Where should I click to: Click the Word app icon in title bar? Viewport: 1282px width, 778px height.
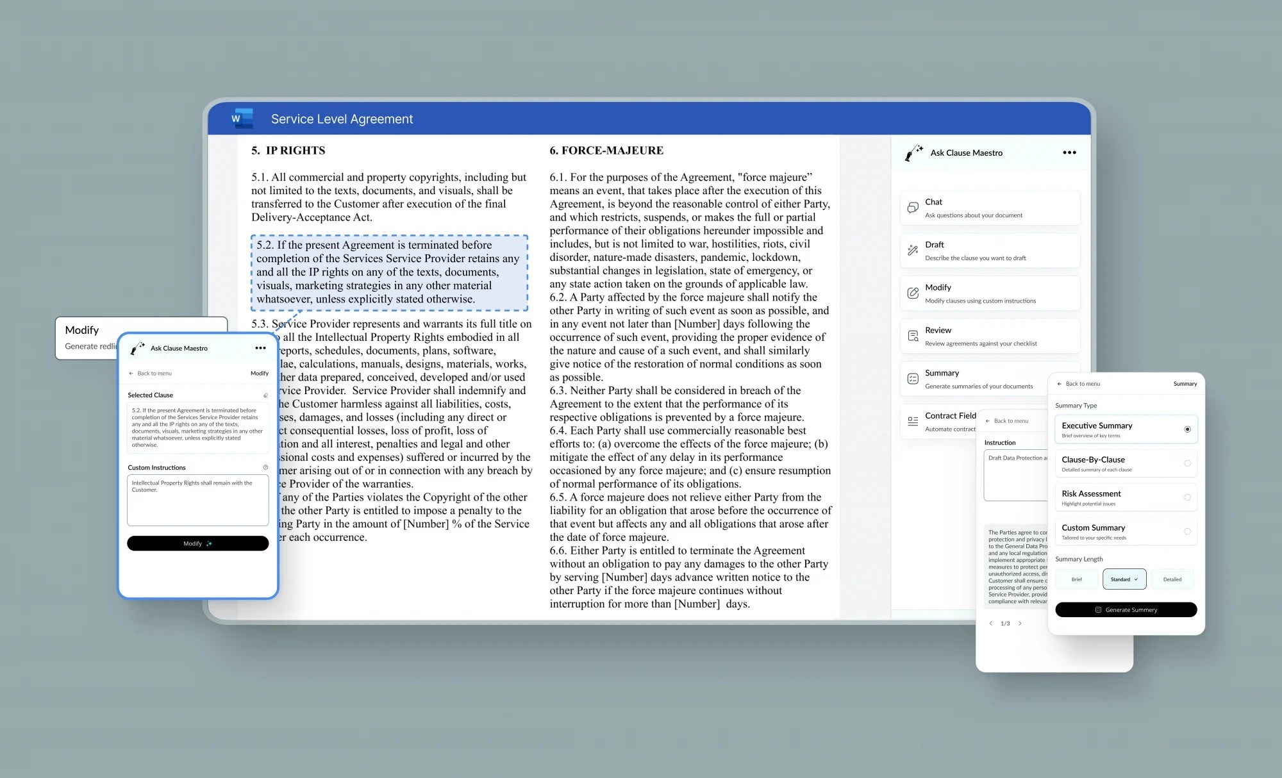pos(242,119)
